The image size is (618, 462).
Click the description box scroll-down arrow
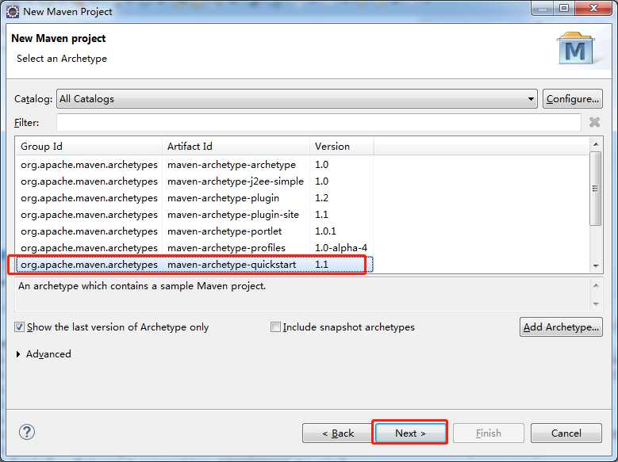pos(596,304)
